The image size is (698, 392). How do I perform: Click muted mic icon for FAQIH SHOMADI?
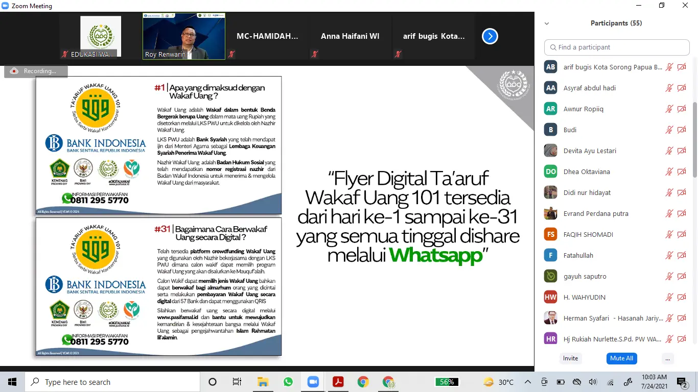click(669, 234)
